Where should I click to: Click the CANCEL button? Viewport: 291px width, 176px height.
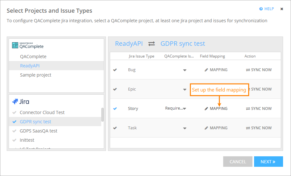(238, 162)
